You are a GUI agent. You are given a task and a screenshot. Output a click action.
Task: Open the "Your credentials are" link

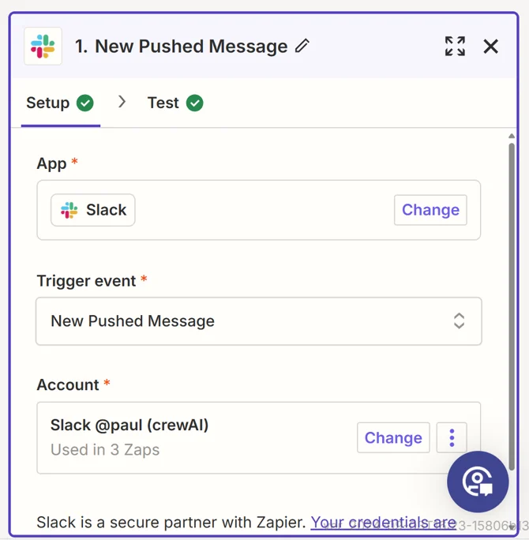pyautogui.click(x=383, y=522)
